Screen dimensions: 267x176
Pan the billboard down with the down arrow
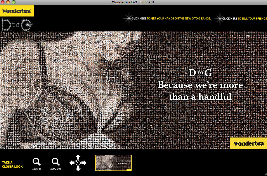(x=78, y=168)
